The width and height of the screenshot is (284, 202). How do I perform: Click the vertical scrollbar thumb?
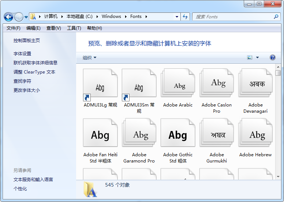(278, 73)
